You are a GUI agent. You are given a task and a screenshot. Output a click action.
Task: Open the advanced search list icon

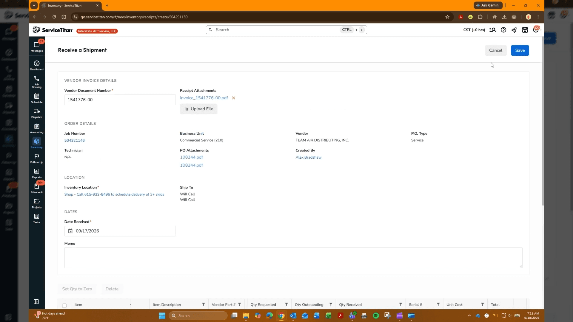point(493,30)
